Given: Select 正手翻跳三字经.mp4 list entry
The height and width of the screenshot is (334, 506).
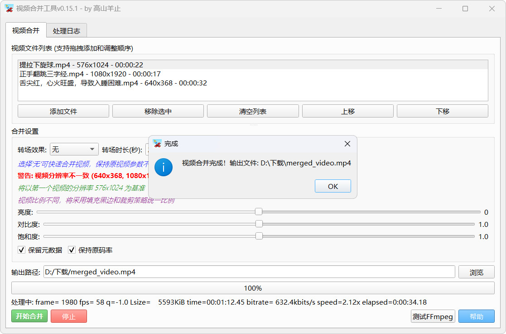Looking at the screenshot, I should click(253, 74).
